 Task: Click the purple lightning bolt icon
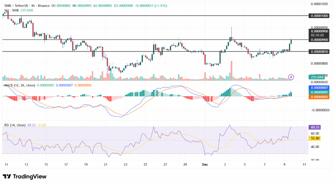tap(291, 77)
